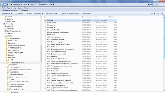
Task: Click the Открыть toolbar button
Action: click(19, 13)
